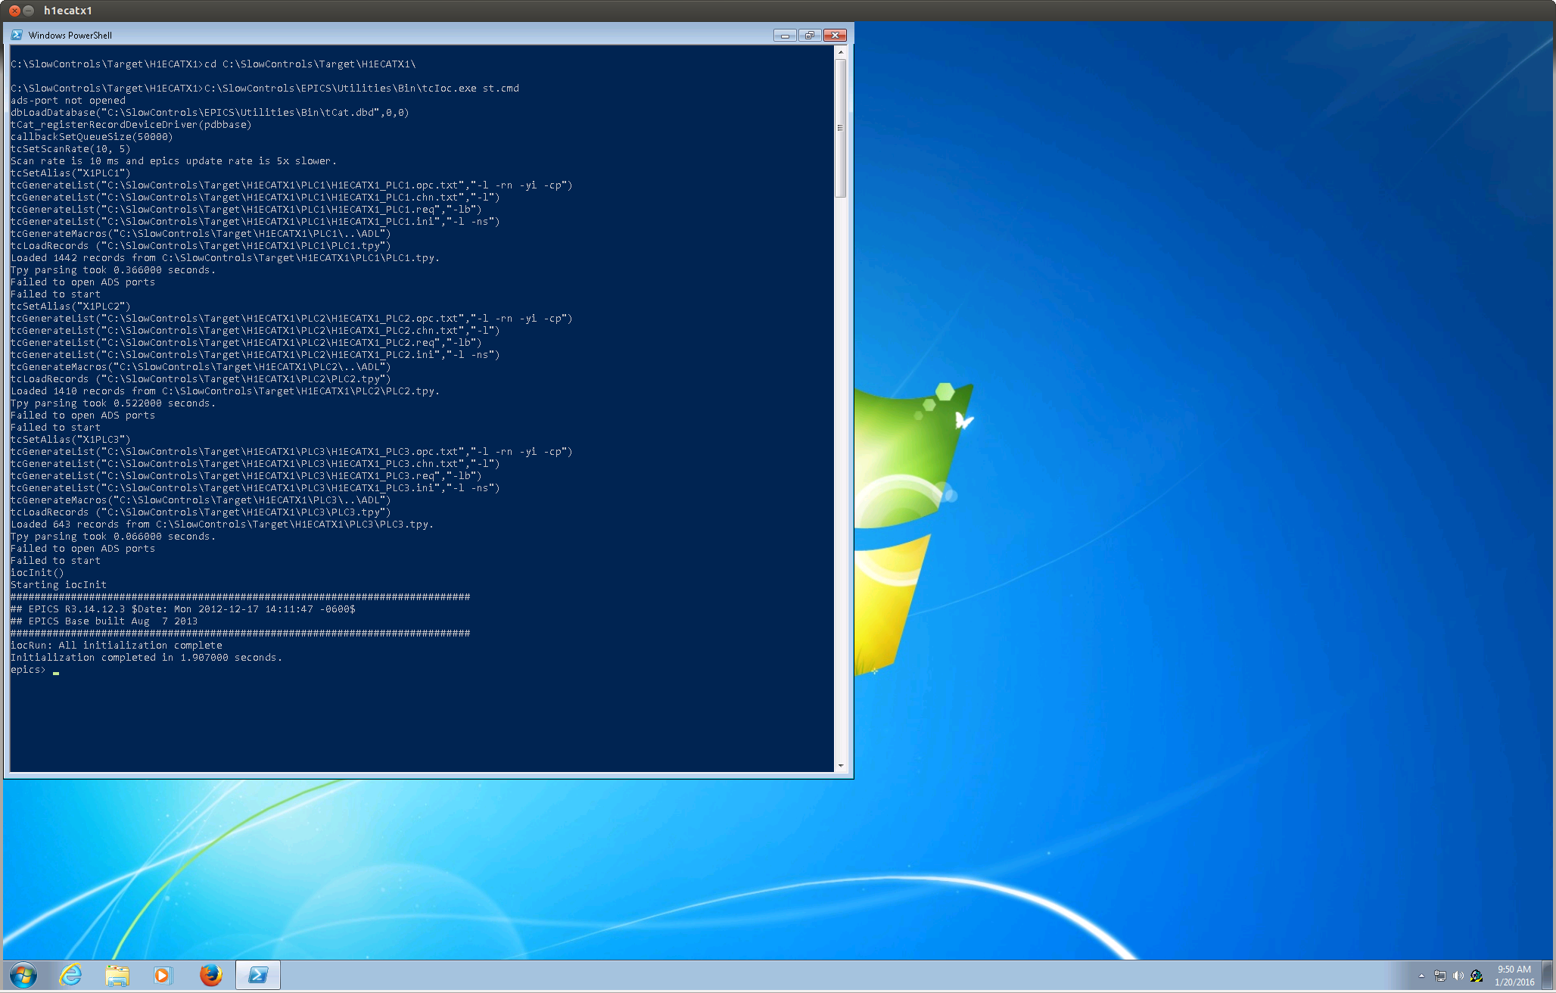This screenshot has width=1556, height=993.
Task: Click the 'Starting iocInit' output line
Action: [x=58, y=585]
